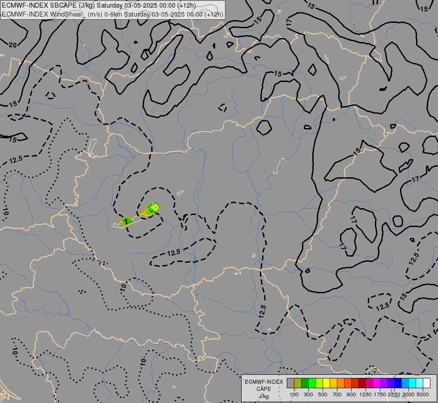Choose the amber legend swatch

click(333, 383)
